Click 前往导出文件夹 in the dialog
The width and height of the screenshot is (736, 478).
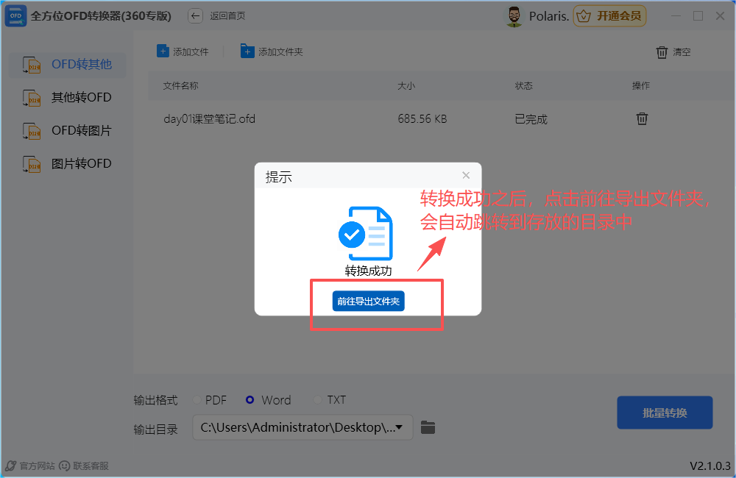click(x=368, y=301)
